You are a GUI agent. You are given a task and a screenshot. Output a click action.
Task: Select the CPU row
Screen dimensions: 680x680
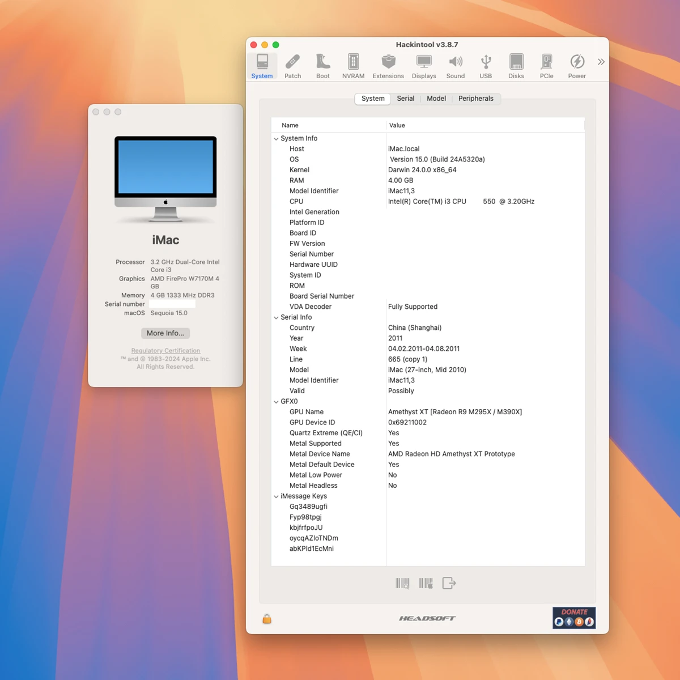428,202
